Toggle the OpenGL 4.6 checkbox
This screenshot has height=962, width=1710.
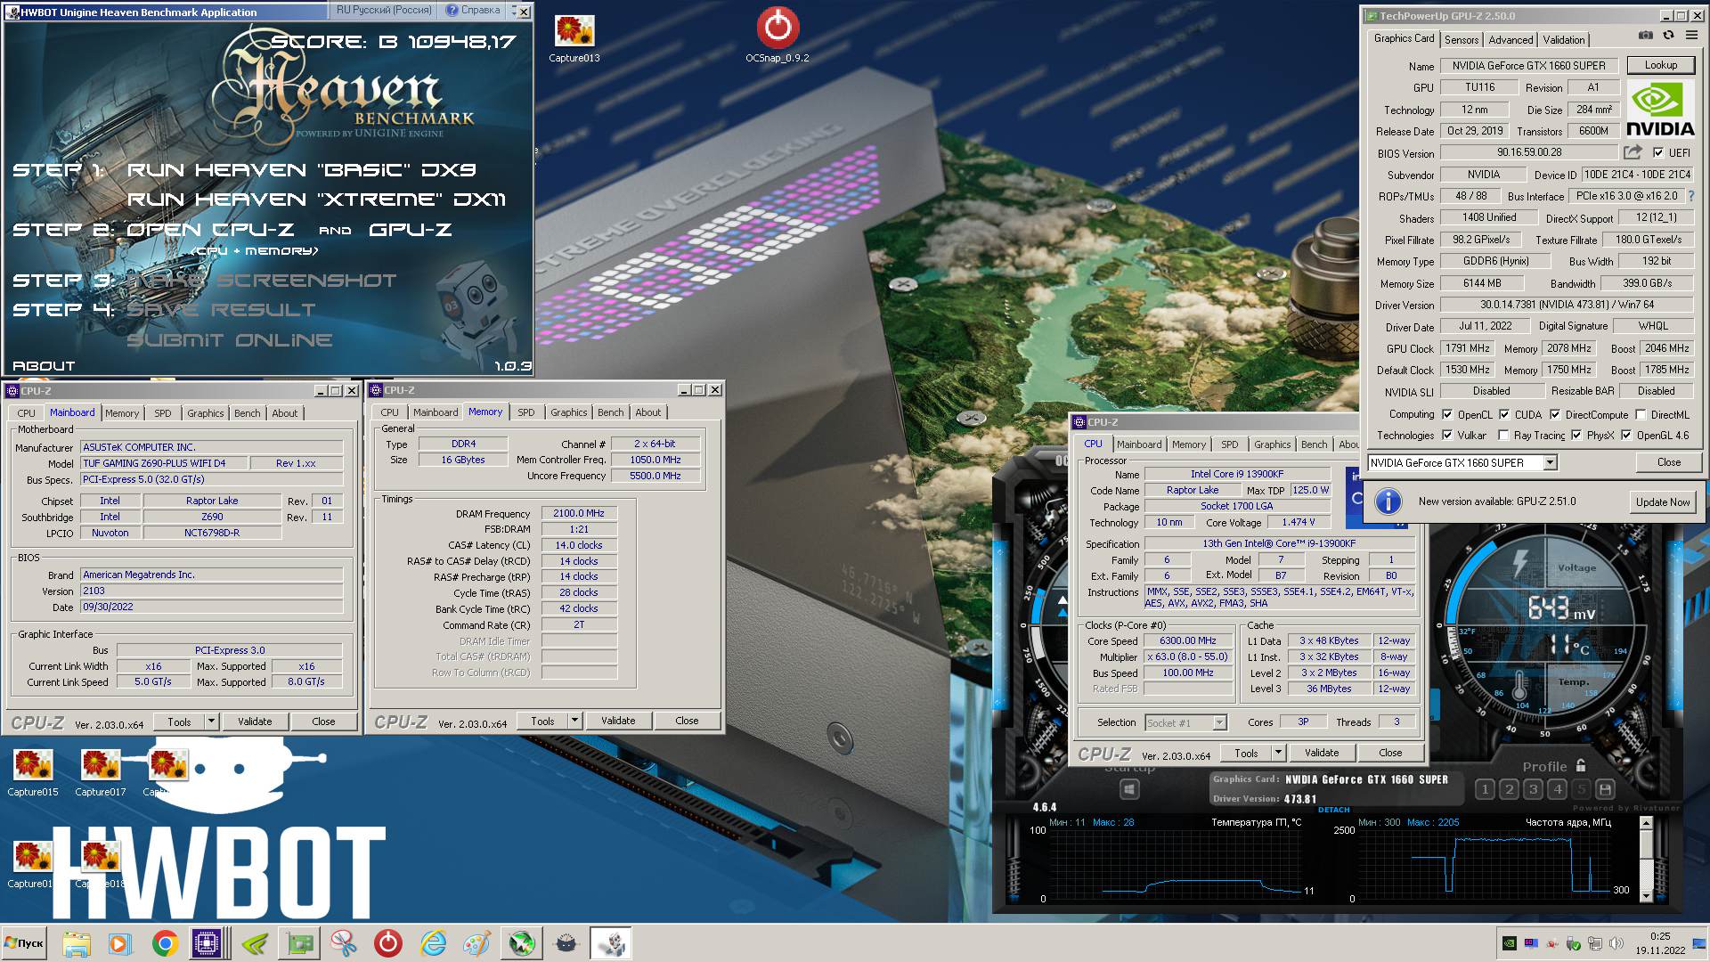coord(1626,435)
